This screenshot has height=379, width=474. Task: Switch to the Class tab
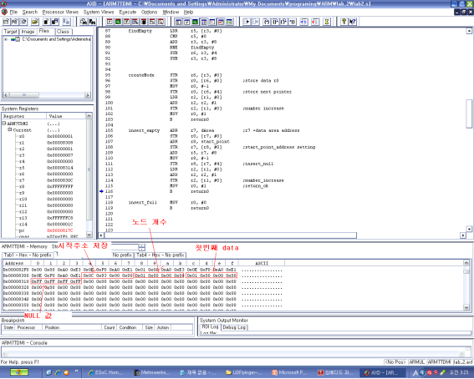click(63, 32)
